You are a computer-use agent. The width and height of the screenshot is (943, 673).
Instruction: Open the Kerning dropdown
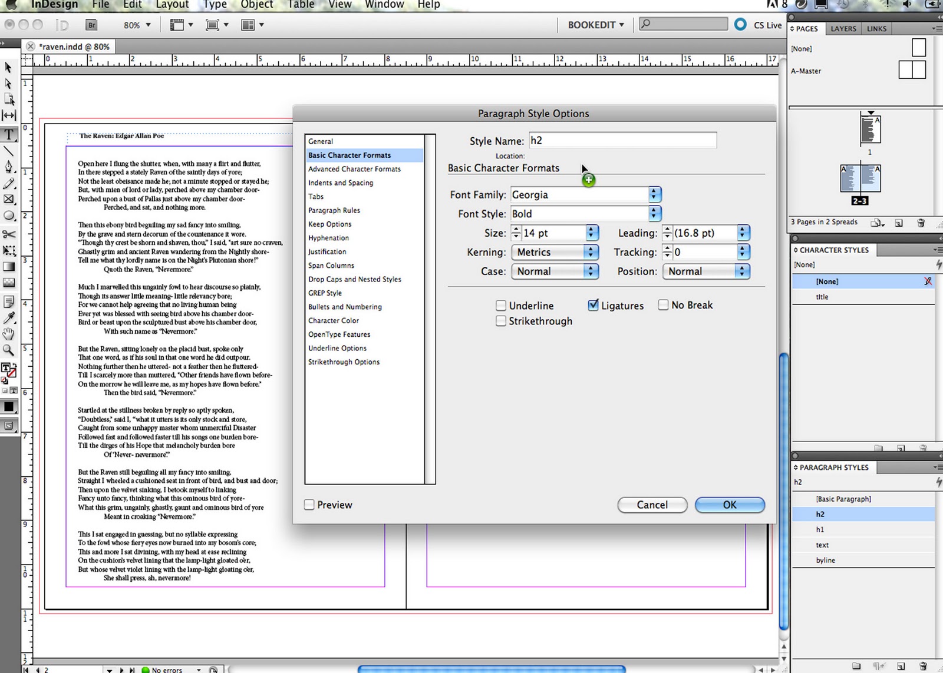(555, 252)
